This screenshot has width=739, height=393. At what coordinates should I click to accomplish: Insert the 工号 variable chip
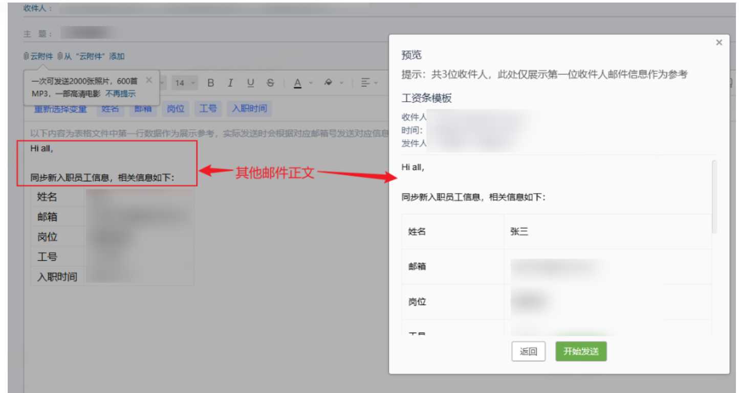point(208,108)
